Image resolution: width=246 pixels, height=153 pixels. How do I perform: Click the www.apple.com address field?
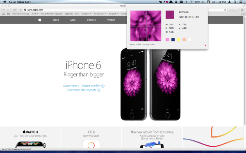[75, 10]
